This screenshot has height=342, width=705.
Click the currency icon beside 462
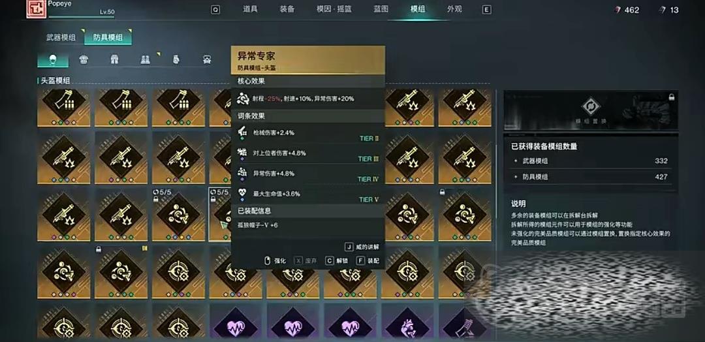(618, 10)
